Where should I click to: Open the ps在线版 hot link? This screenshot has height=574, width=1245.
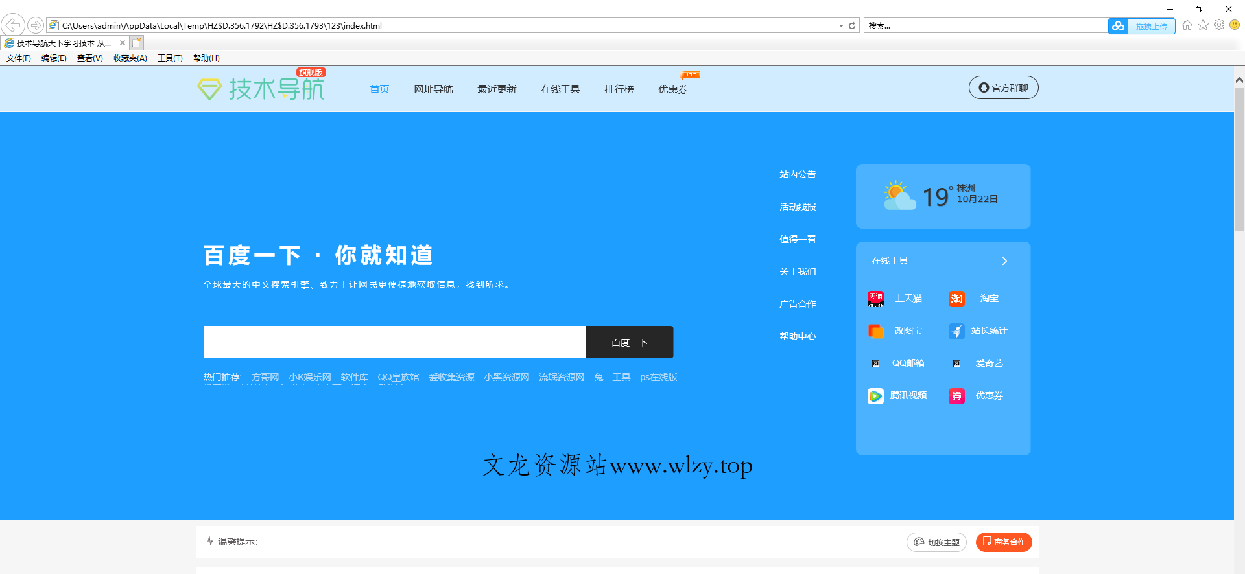point(659,377)
